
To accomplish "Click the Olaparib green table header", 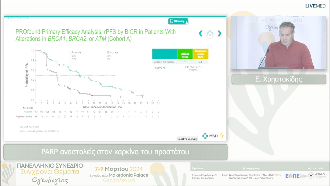I will click(185, 54).
